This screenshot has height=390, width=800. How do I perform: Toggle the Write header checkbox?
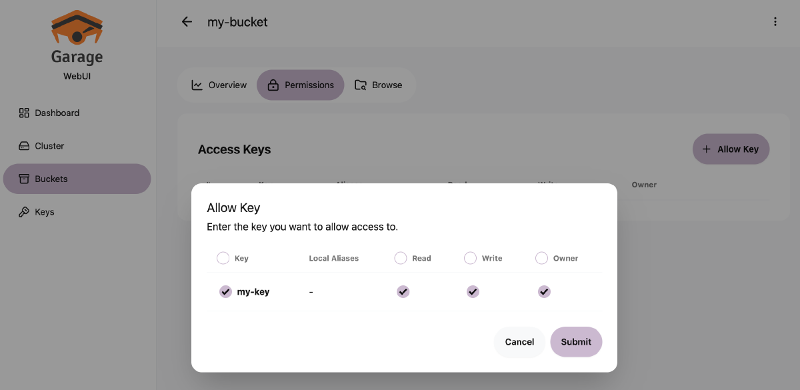coord(471,258)
